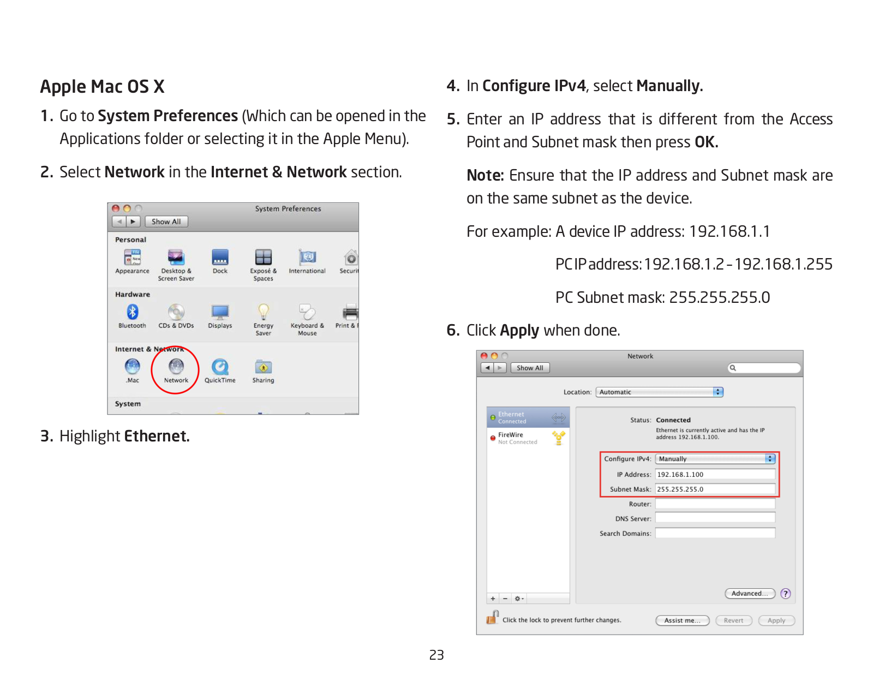Image resolution: width=873 pixels, height=675 pixels.
Task: Open Sharing preferences icon
Action: (x=263, y=371)
